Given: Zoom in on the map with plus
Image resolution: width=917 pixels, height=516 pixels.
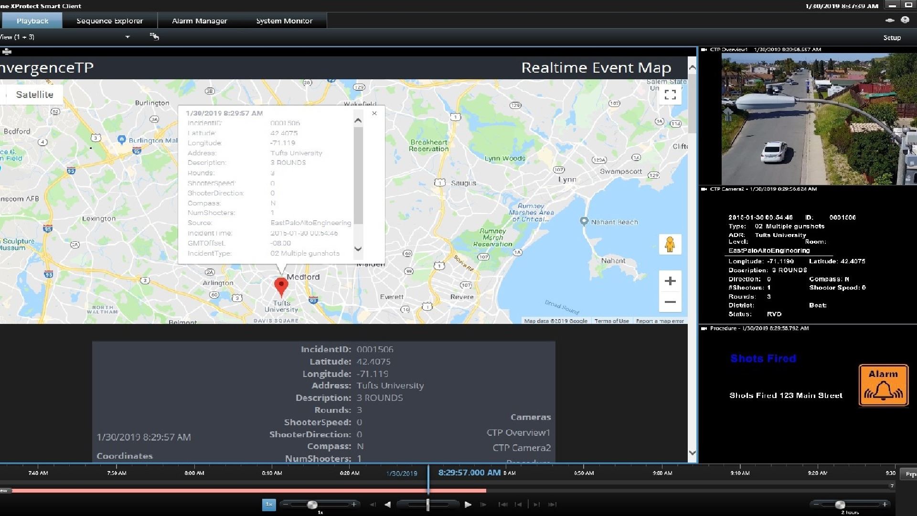Looking at the screenshot, I should 670,281.
